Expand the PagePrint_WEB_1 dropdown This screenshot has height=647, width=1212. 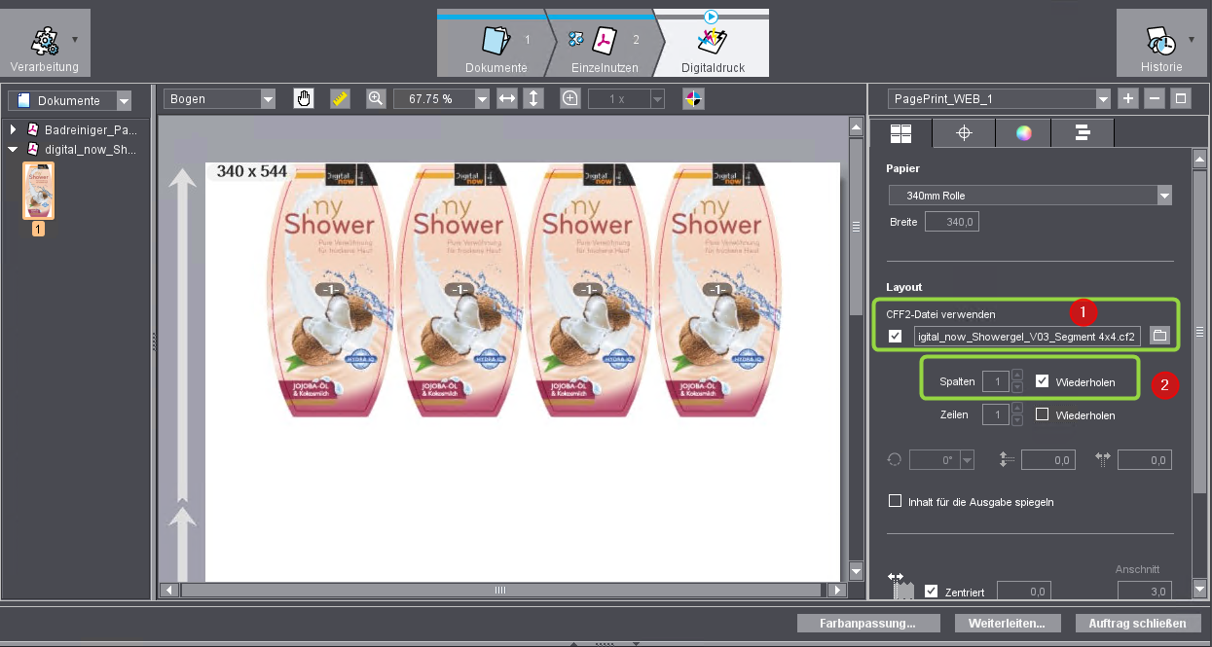[1101, 98]
